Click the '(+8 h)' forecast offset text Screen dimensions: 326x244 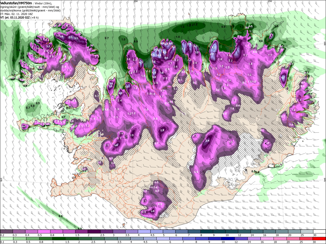click(35, 18)
